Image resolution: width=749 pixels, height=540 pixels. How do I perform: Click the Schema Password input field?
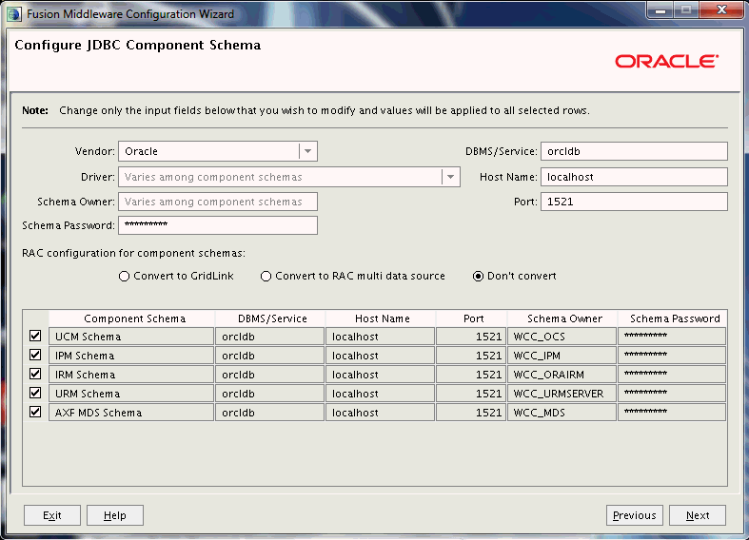tap(218, 225)
